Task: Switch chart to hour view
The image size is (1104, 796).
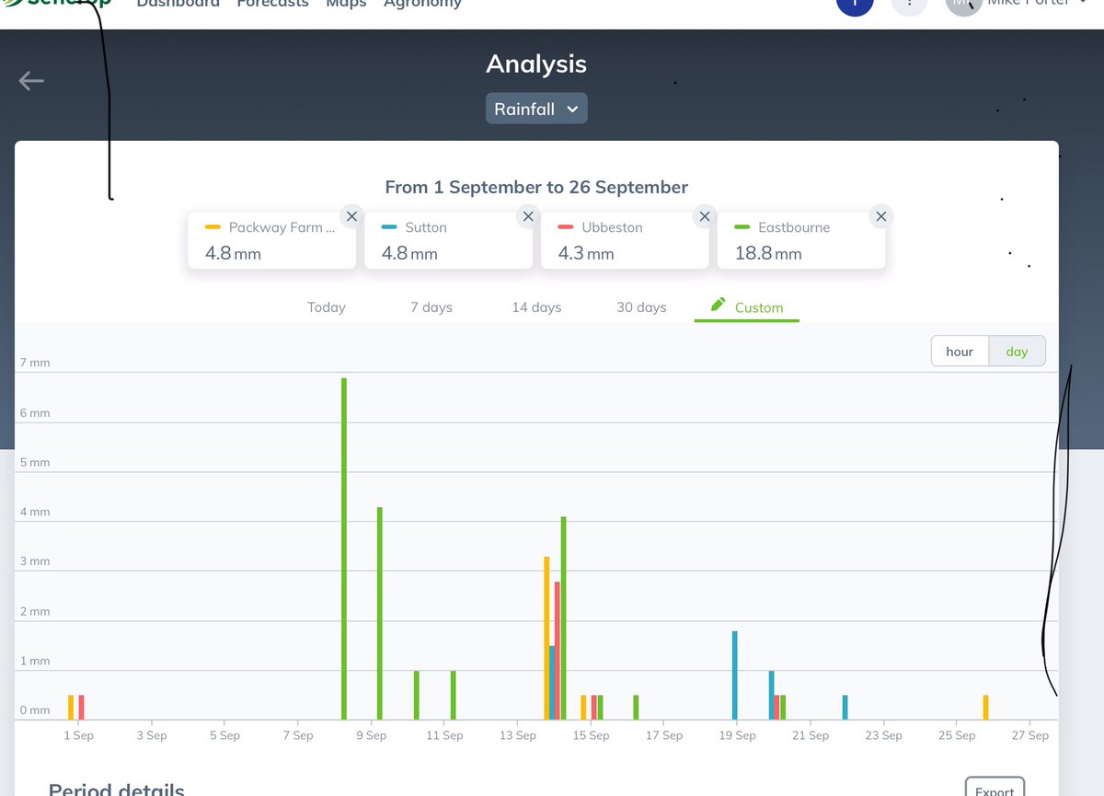Action: tap(960, 352)
